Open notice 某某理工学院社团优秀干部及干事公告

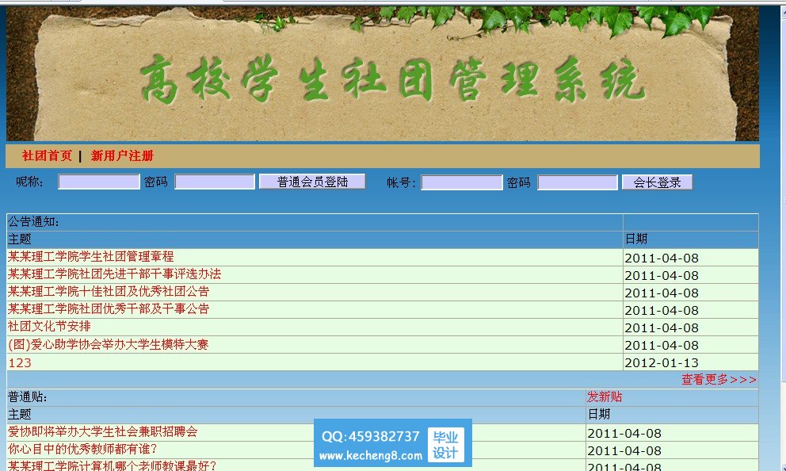pyautogui.click(x=109, y=309)
